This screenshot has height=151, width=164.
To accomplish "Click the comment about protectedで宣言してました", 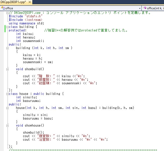I will pyautogui.click(x=86, y=30).
